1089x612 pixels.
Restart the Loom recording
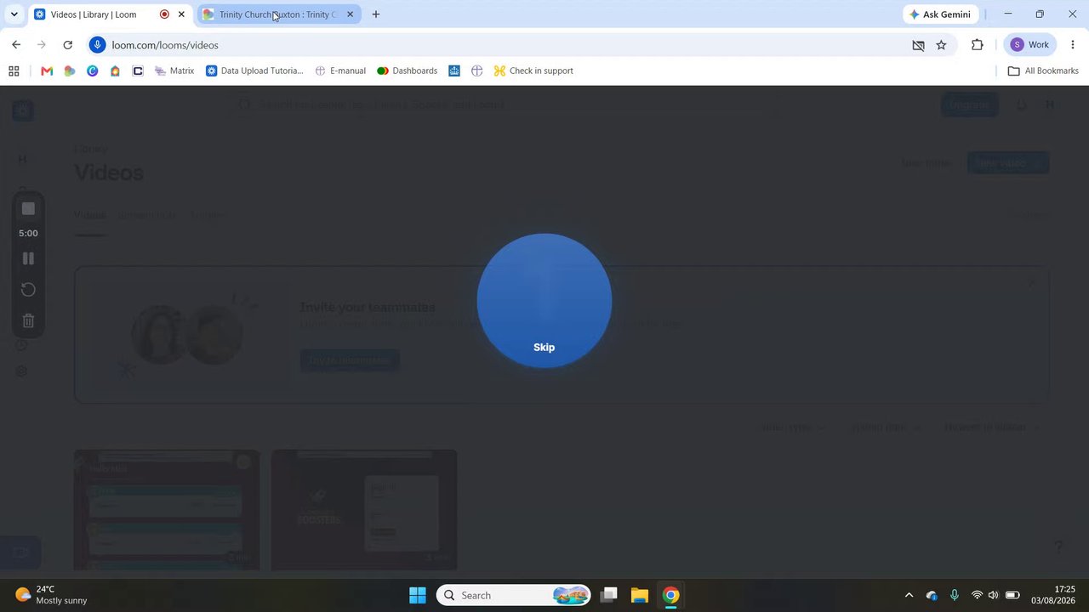click(28, 290)
